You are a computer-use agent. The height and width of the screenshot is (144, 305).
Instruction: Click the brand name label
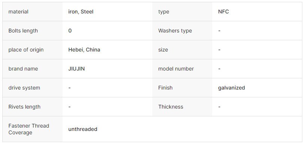pyautogui.click(x=23, y=69)
